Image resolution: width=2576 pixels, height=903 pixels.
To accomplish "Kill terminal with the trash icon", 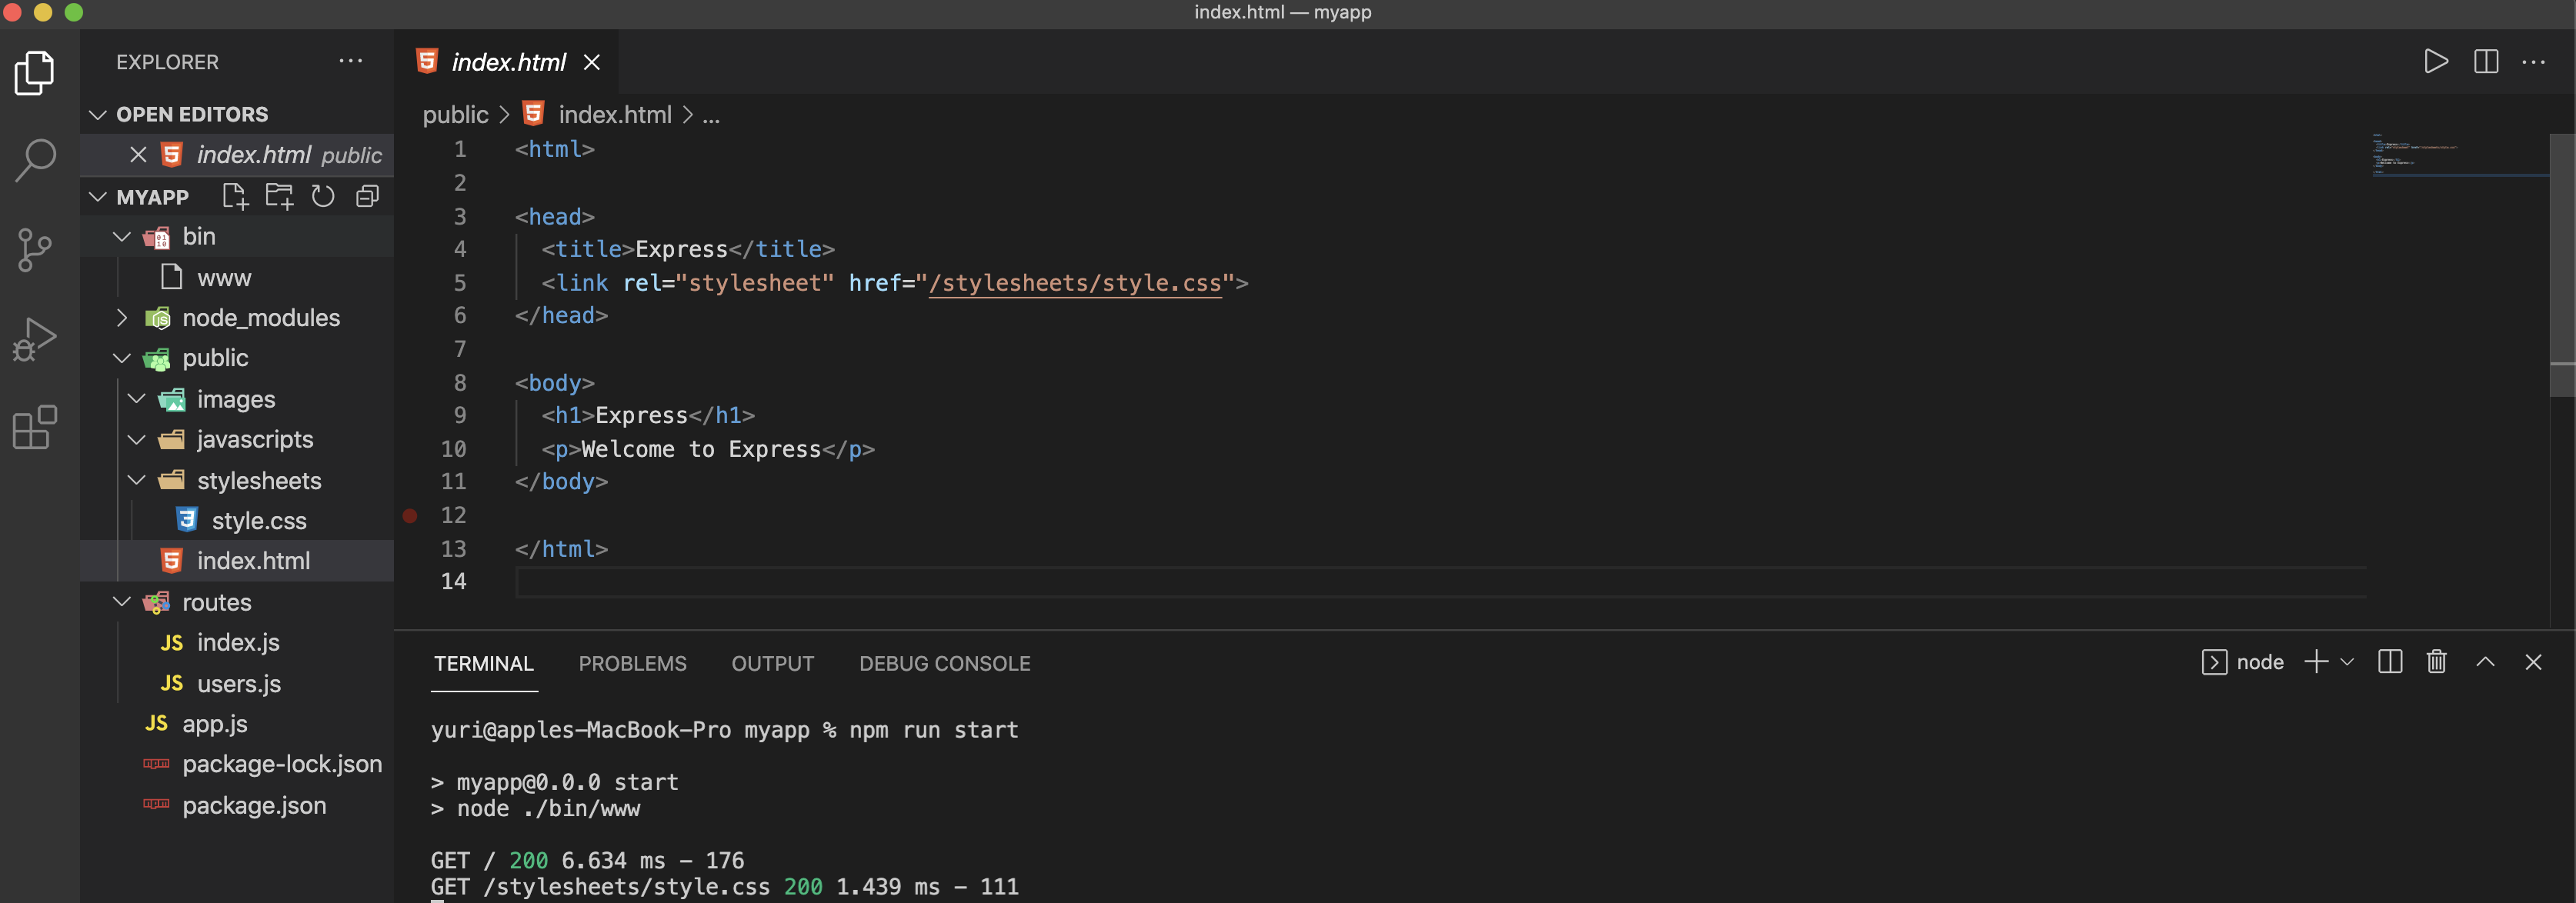I will 2437,662.
